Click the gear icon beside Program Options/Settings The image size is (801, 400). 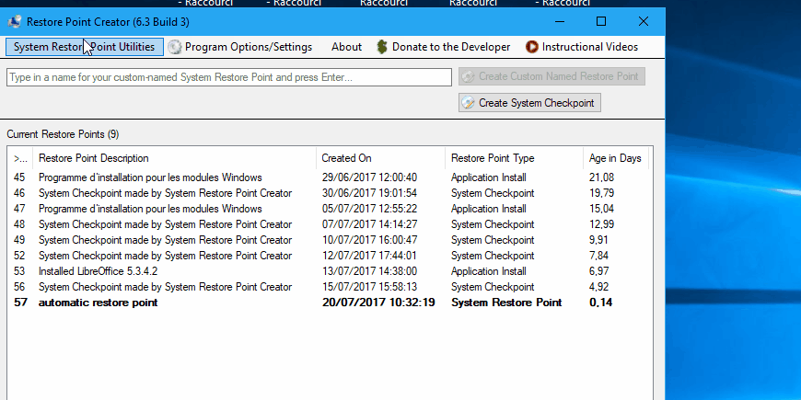(175, 47)
